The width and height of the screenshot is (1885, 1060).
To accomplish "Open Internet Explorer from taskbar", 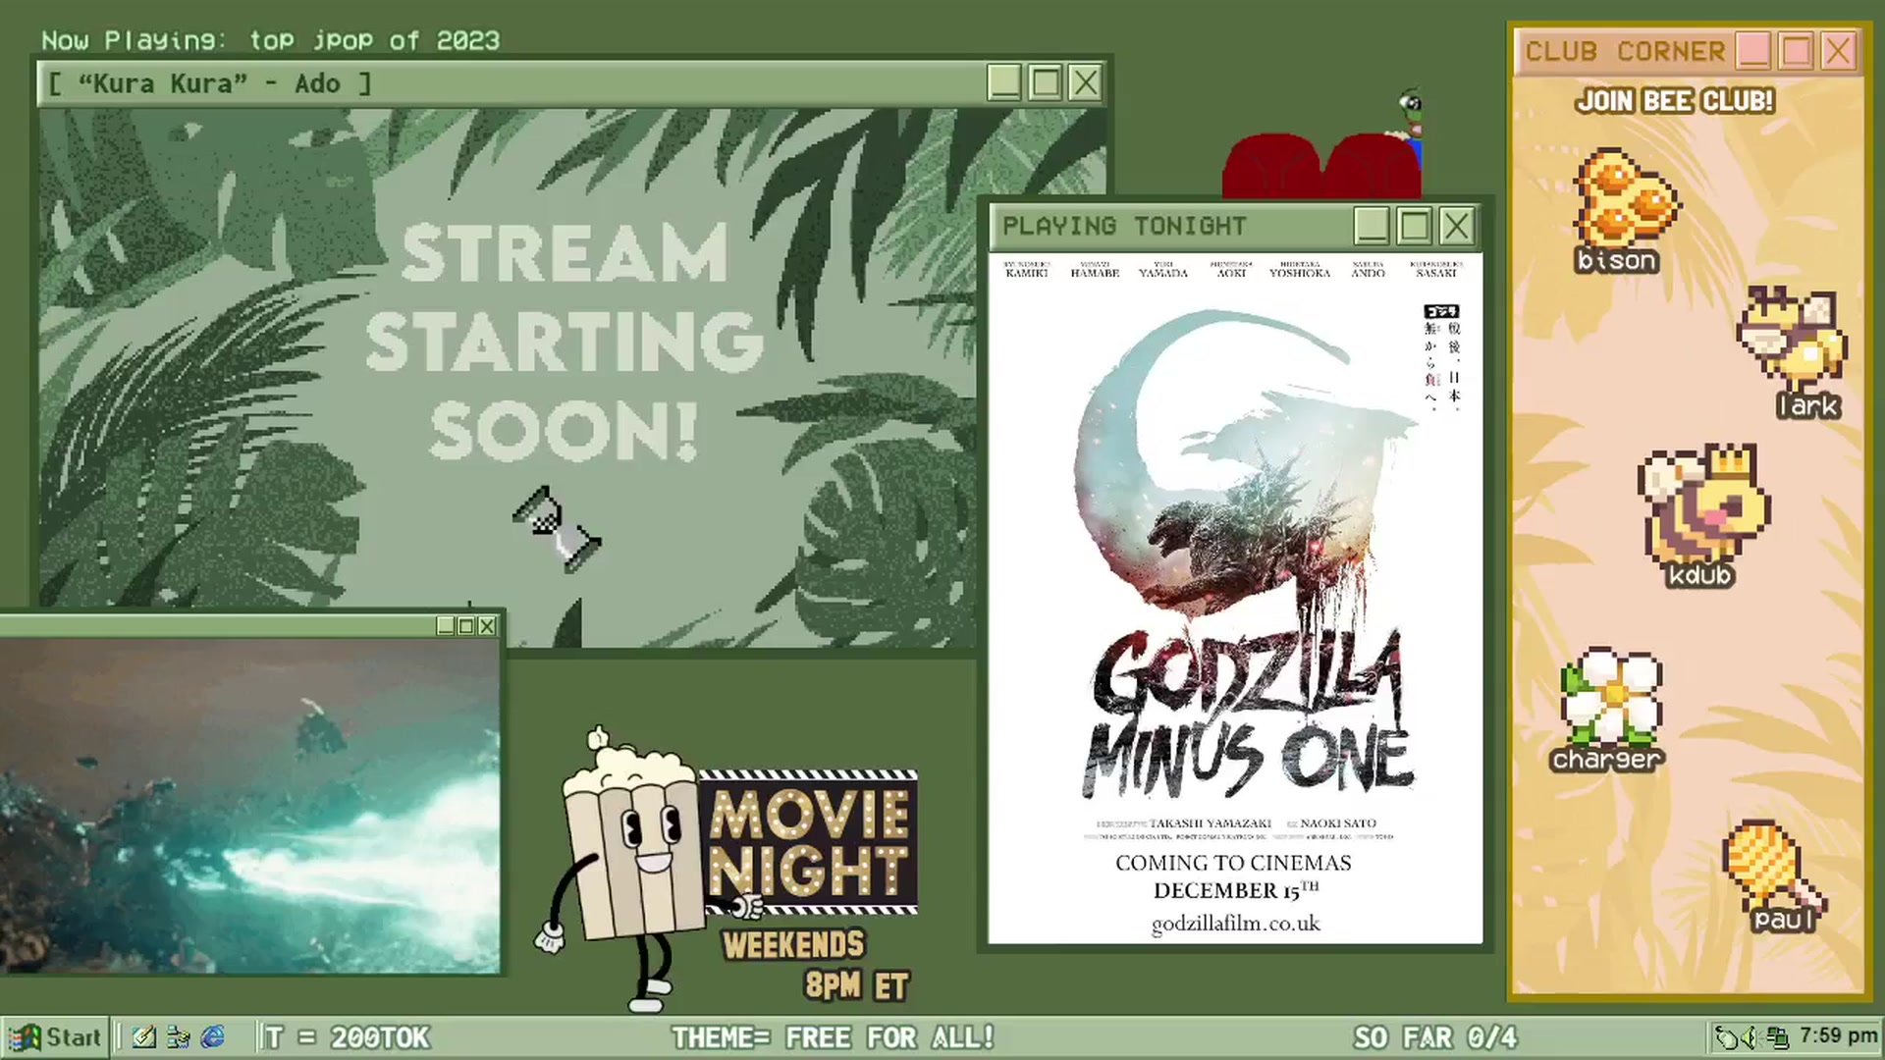I will (212, 1037).
